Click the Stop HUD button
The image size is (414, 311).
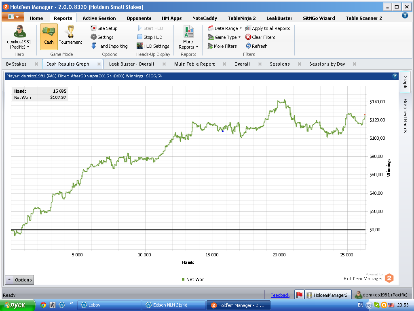click(150, 37)
